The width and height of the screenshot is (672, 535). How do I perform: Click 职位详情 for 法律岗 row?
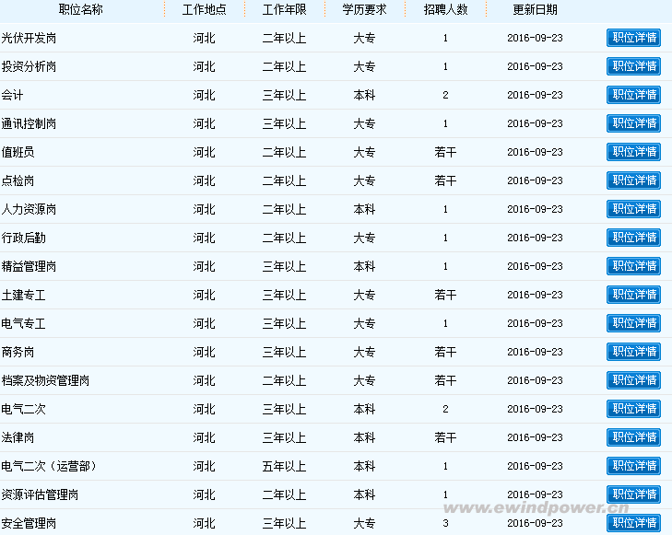(x=633, y=437)
